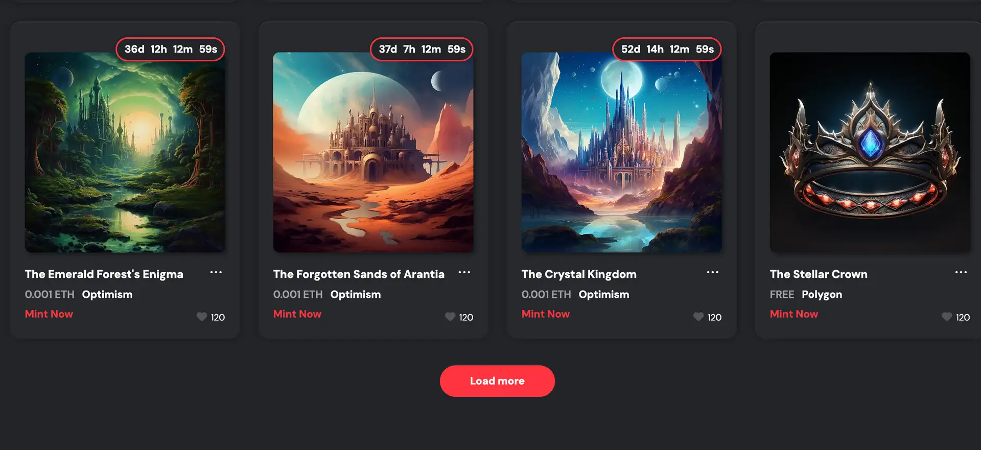Like The Emerald Forest's Enigma heart icon

[x=202, y=317]
